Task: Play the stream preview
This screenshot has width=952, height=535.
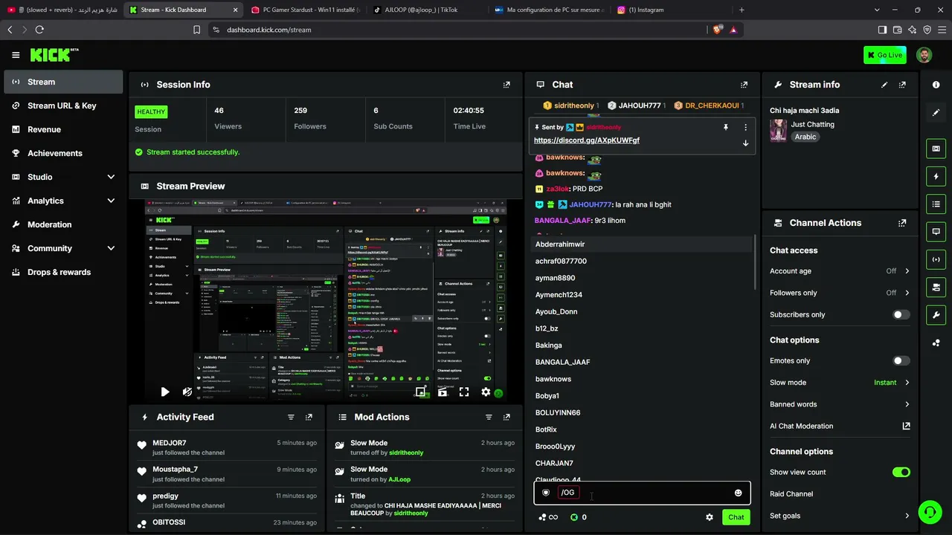Action: (165, 392)
